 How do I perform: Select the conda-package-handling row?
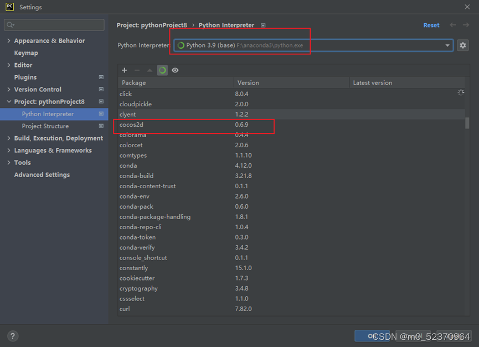(x=291, y=217)
